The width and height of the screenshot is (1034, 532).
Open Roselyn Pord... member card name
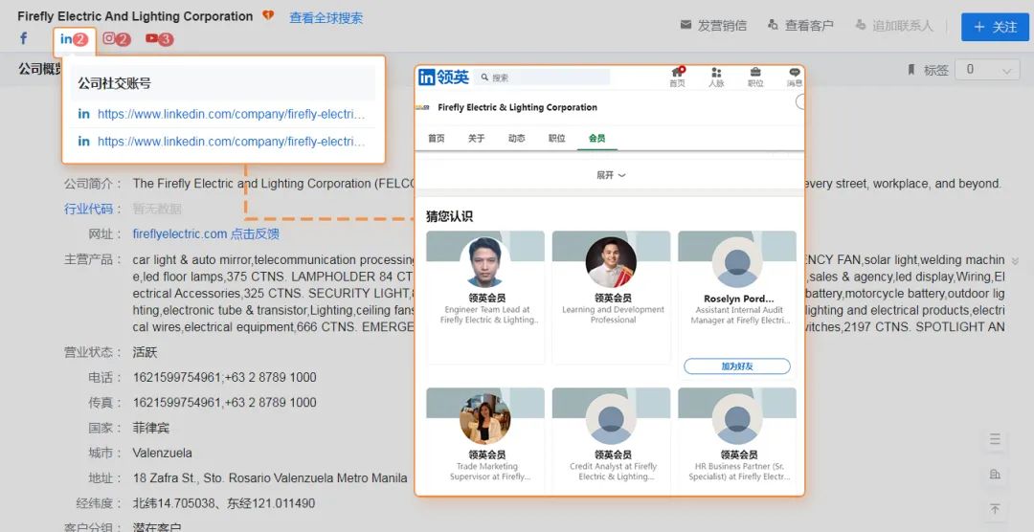[738, 299]
